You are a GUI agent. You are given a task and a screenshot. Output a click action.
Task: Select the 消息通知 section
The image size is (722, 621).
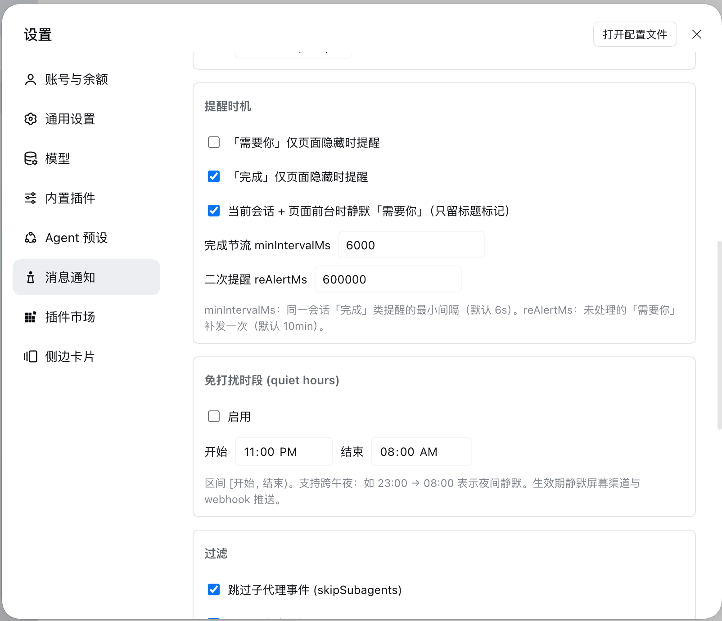pyautogui.click(x=86, y=277)
